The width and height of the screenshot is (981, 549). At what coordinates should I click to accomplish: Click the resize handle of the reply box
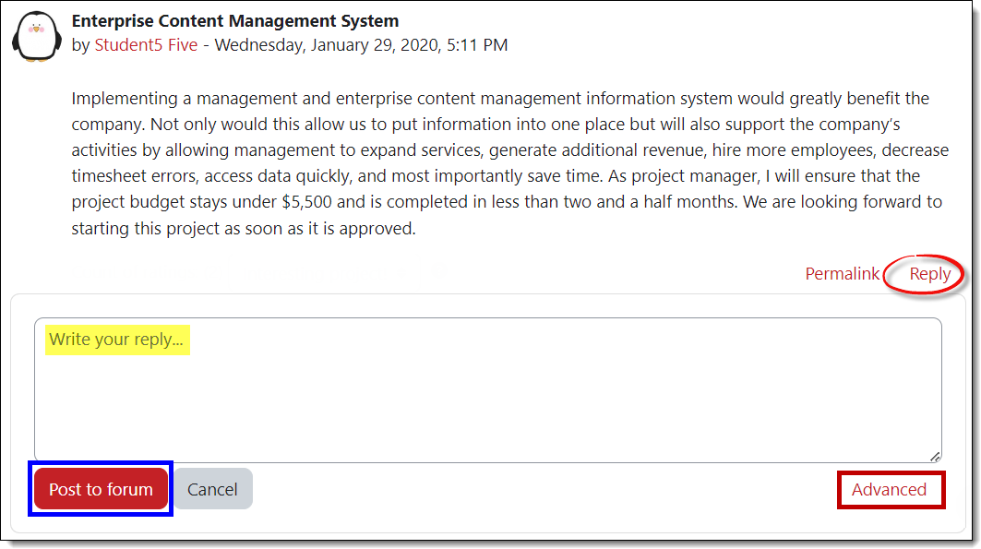pos(936,455)
